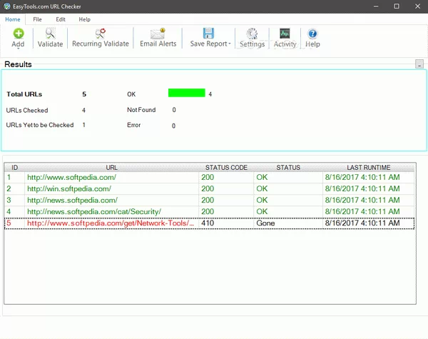Collapse the Results panel

(419, 64)
